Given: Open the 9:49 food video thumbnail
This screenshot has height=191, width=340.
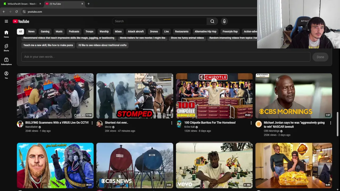Looking at the screenshot, I should [294, 166].
